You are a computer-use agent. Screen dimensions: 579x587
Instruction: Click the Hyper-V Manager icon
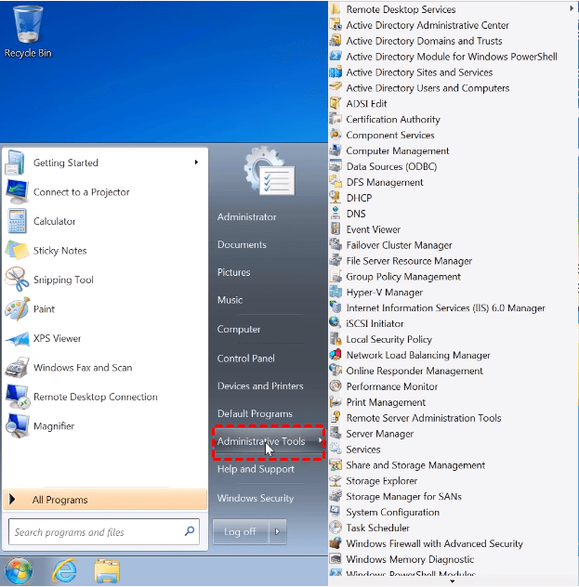(x=336, y=292)
